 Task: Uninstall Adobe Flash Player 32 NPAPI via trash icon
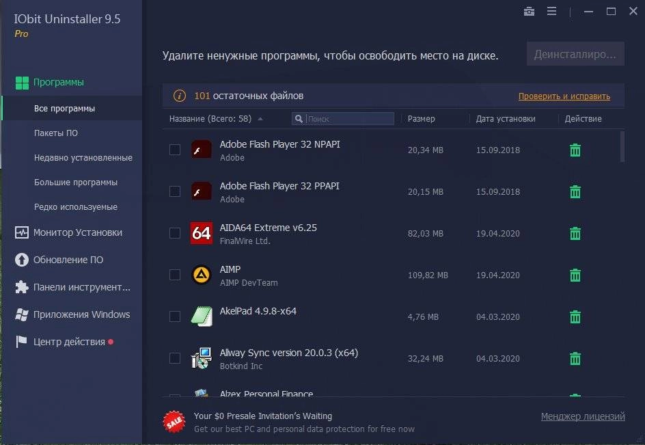point(575,150)
